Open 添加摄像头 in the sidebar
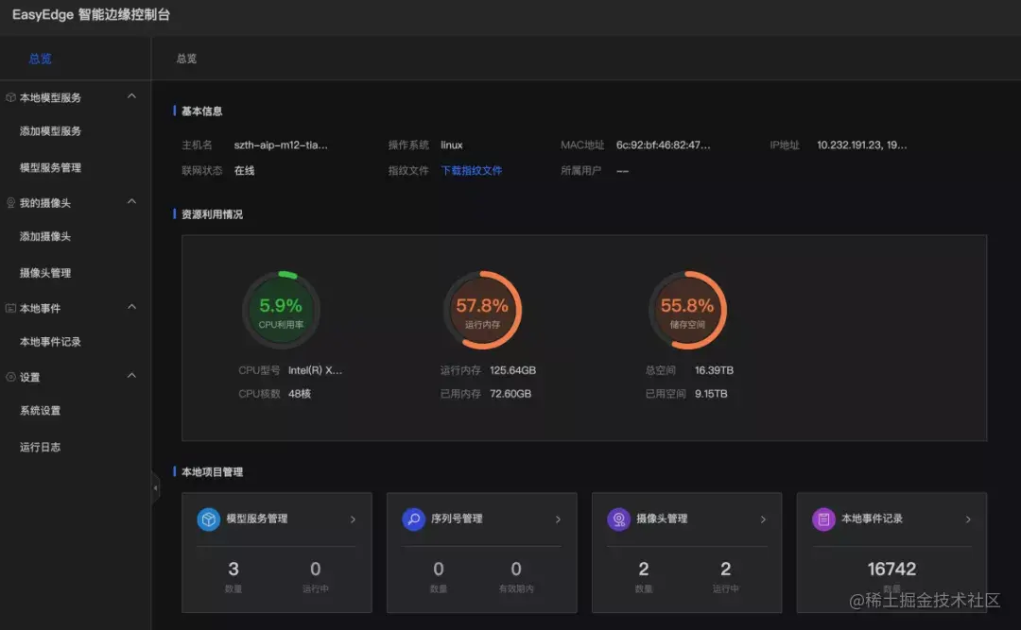Image resolution: width=1021 pixels, height=630 pixels. 45,237
